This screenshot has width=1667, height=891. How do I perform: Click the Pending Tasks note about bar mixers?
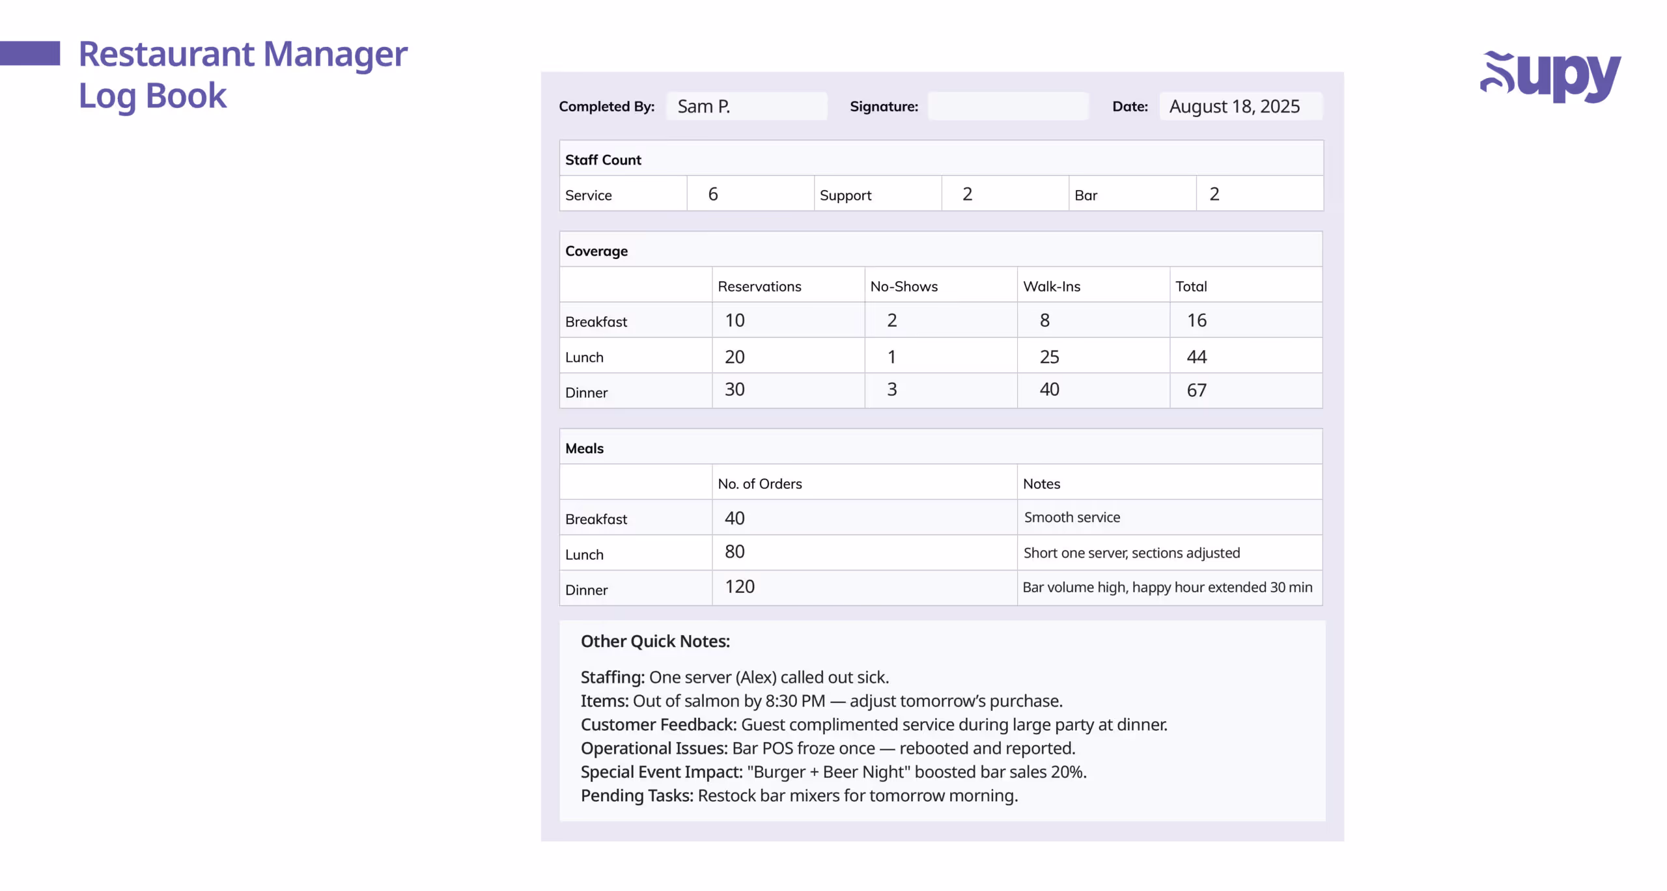click(799, 795)
